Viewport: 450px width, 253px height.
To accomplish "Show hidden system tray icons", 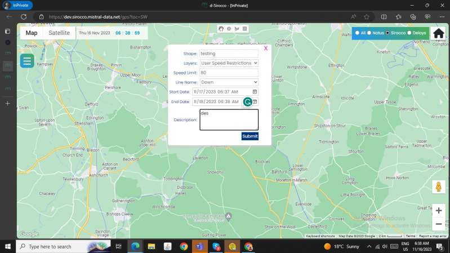I will coord(369,246).
